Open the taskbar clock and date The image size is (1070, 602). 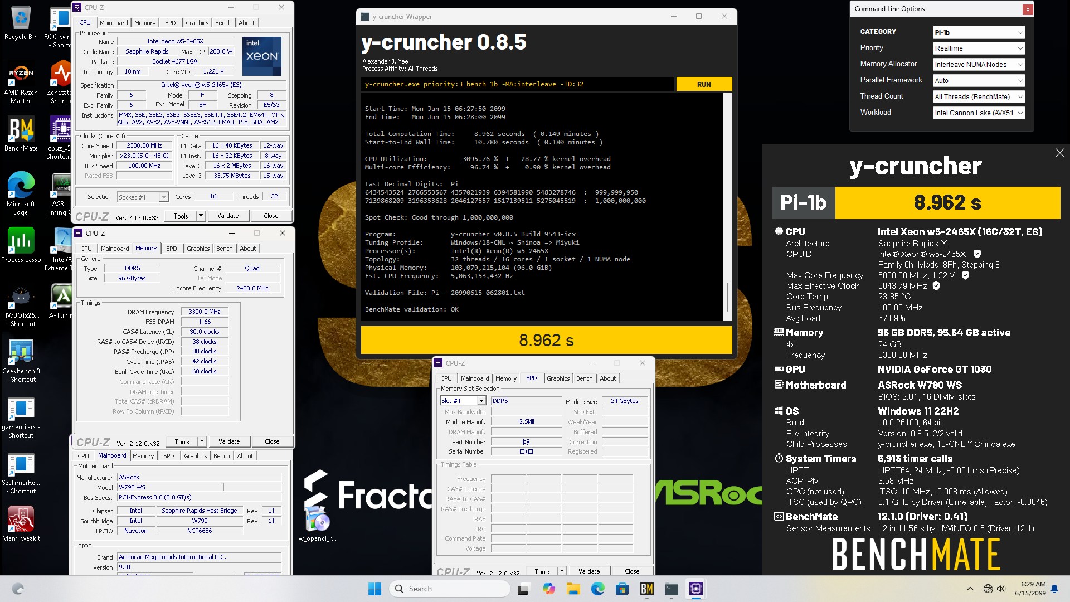(x=1030, y=589)
